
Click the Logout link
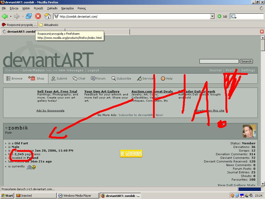93,70
